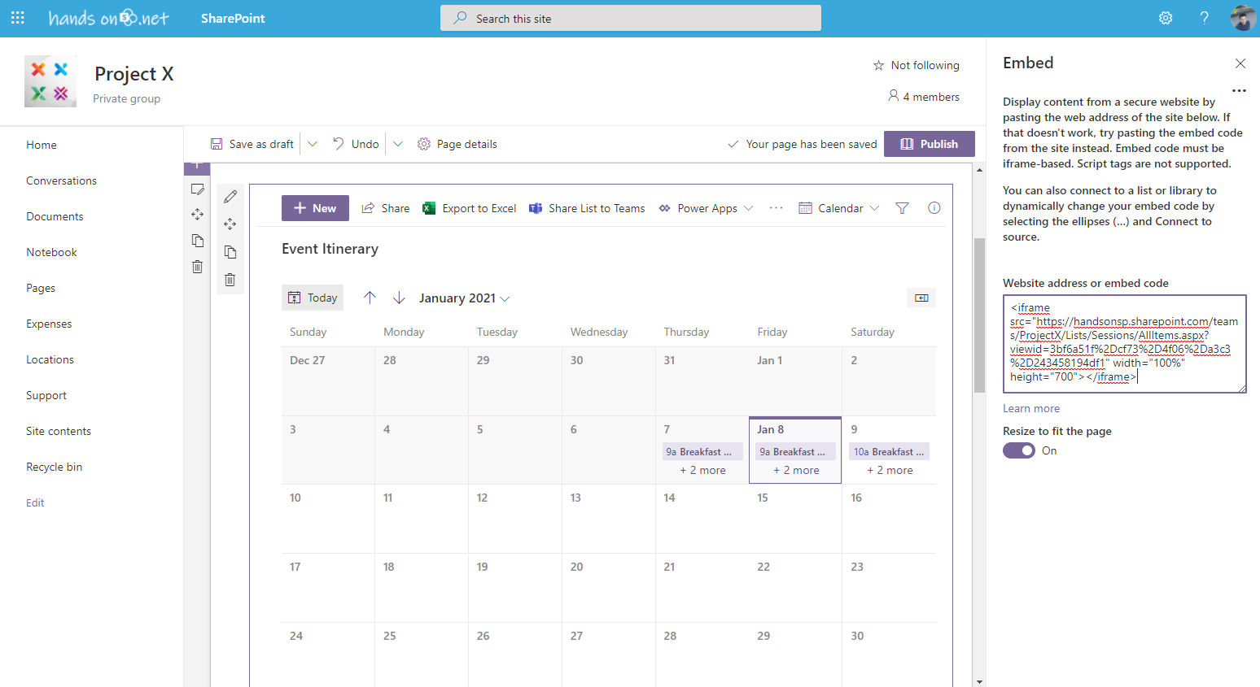Screen dimensions: 1260x687
Task: Publish the page
Action: pos(930,144)
